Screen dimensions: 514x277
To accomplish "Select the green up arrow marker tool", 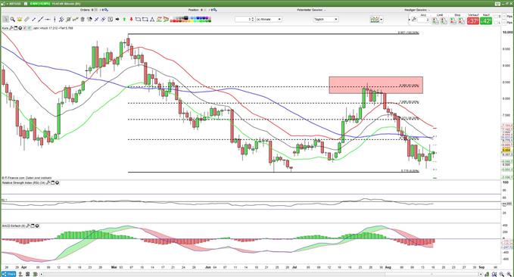I will tap(124, 20).
